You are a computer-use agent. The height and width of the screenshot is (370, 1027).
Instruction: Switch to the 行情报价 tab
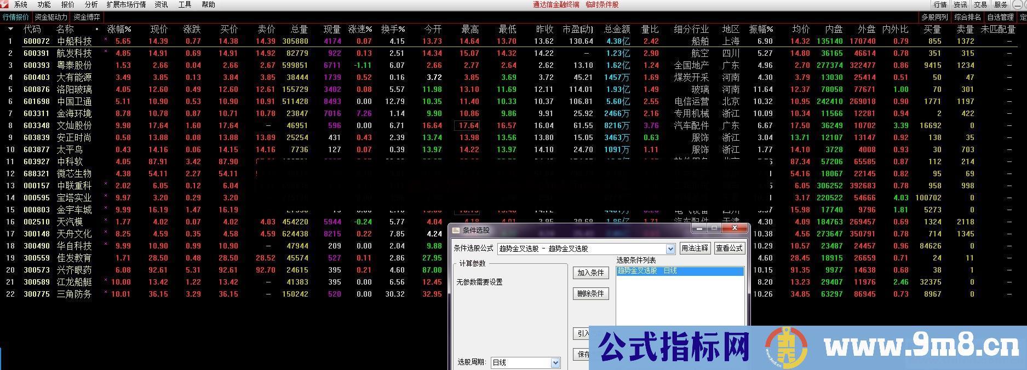(16, 17)
